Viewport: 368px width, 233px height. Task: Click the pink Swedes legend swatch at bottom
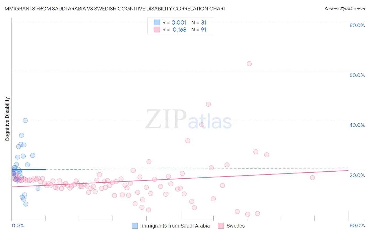pyautogui.click(x=221, y=226)
